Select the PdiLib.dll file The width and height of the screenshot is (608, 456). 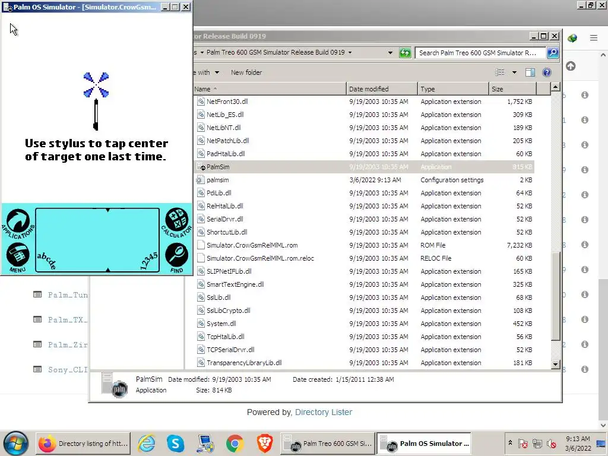pos(218,193)
